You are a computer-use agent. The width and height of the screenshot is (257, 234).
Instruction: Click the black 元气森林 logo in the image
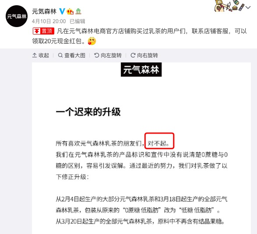pyautogui.click(x=141, y=69)
